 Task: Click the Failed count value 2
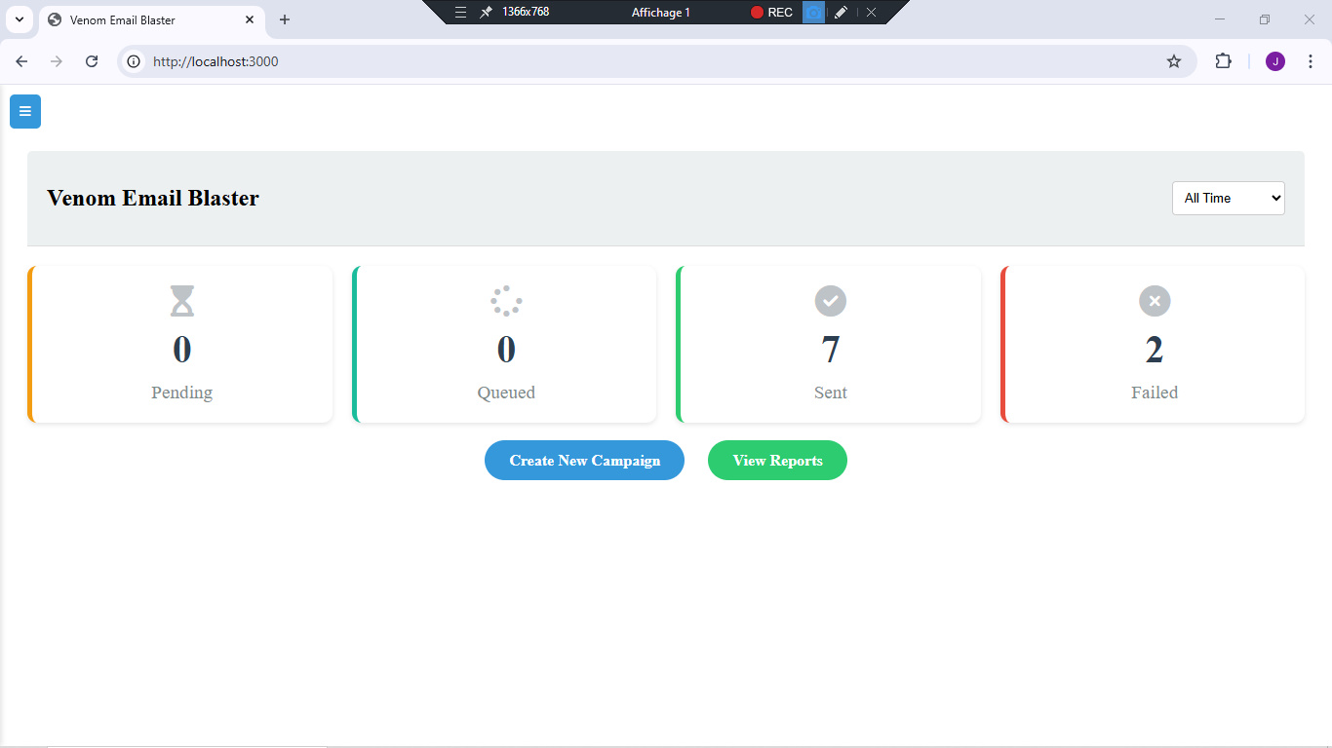[x=1155, y=350]
